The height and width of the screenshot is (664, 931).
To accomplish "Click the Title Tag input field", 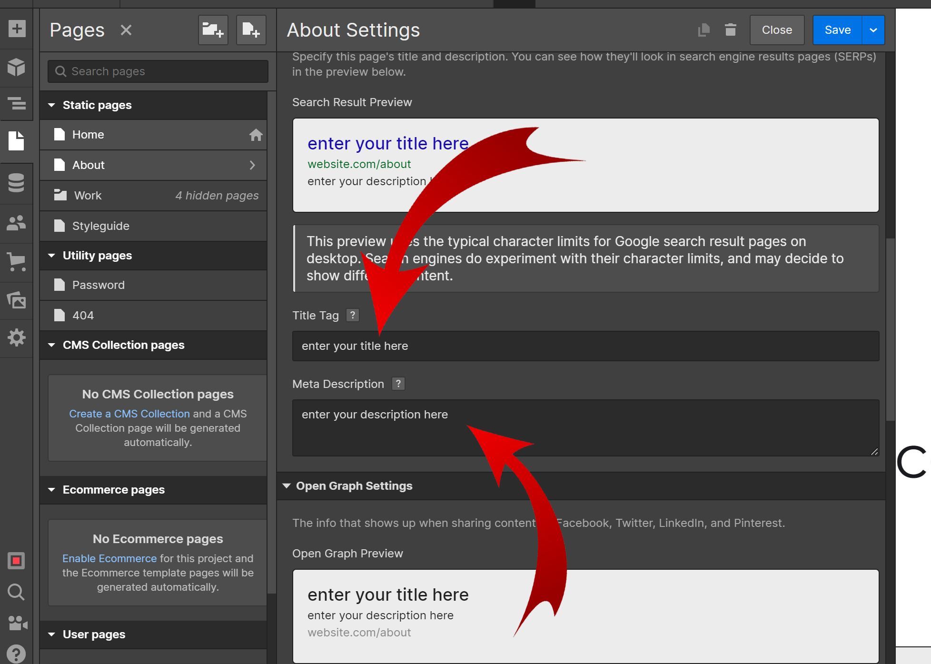I will (x=585, y=346).
